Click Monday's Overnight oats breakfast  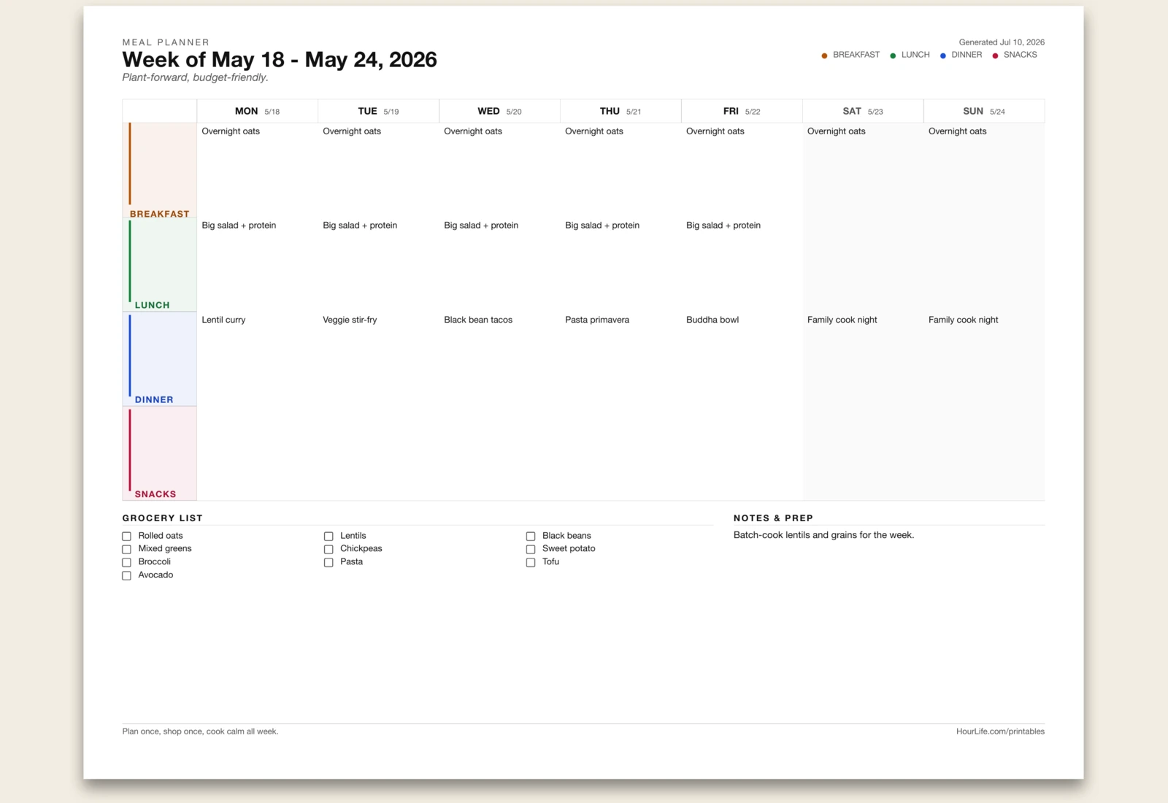pos(231,131)
